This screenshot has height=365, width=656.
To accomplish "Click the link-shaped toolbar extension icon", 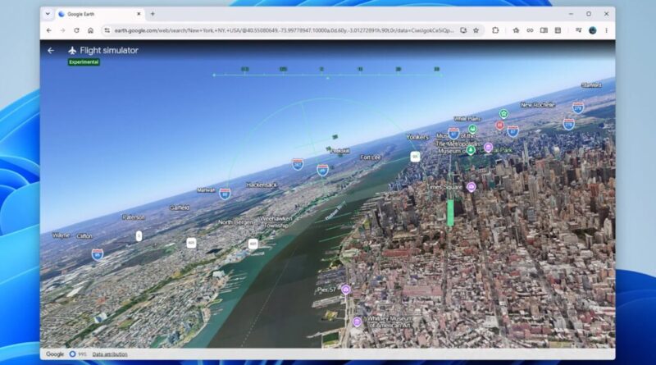I will coord(530,30).
